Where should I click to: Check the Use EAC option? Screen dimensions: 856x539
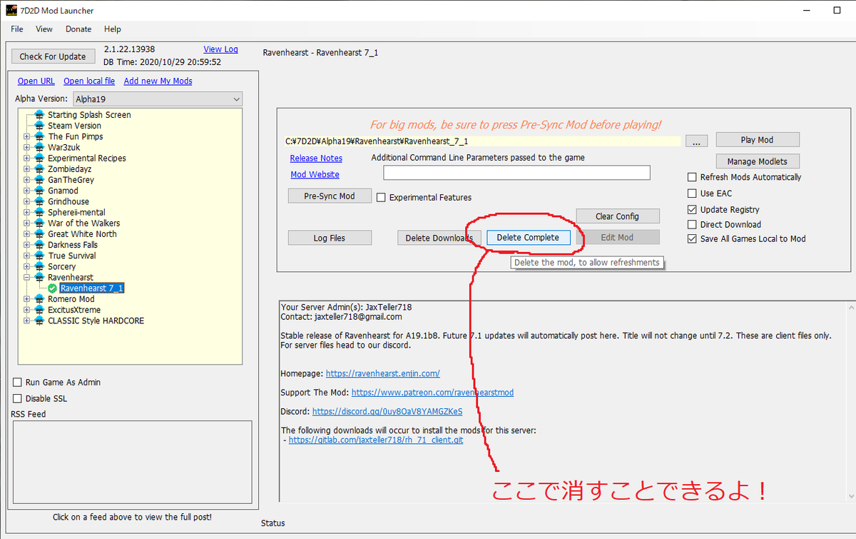[692, 193]
